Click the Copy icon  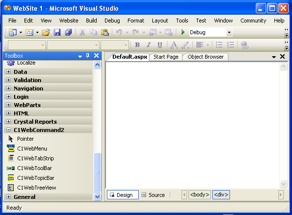point(93,32)
